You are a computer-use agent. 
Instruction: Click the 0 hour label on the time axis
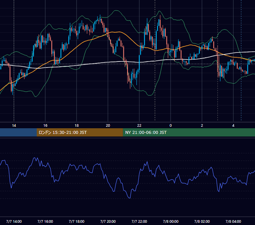pos(171,126)
